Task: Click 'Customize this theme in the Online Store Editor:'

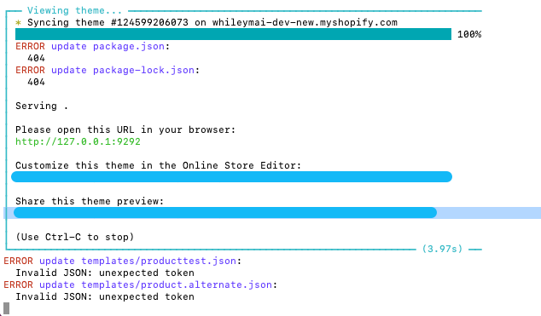Action: coord(159,165)
